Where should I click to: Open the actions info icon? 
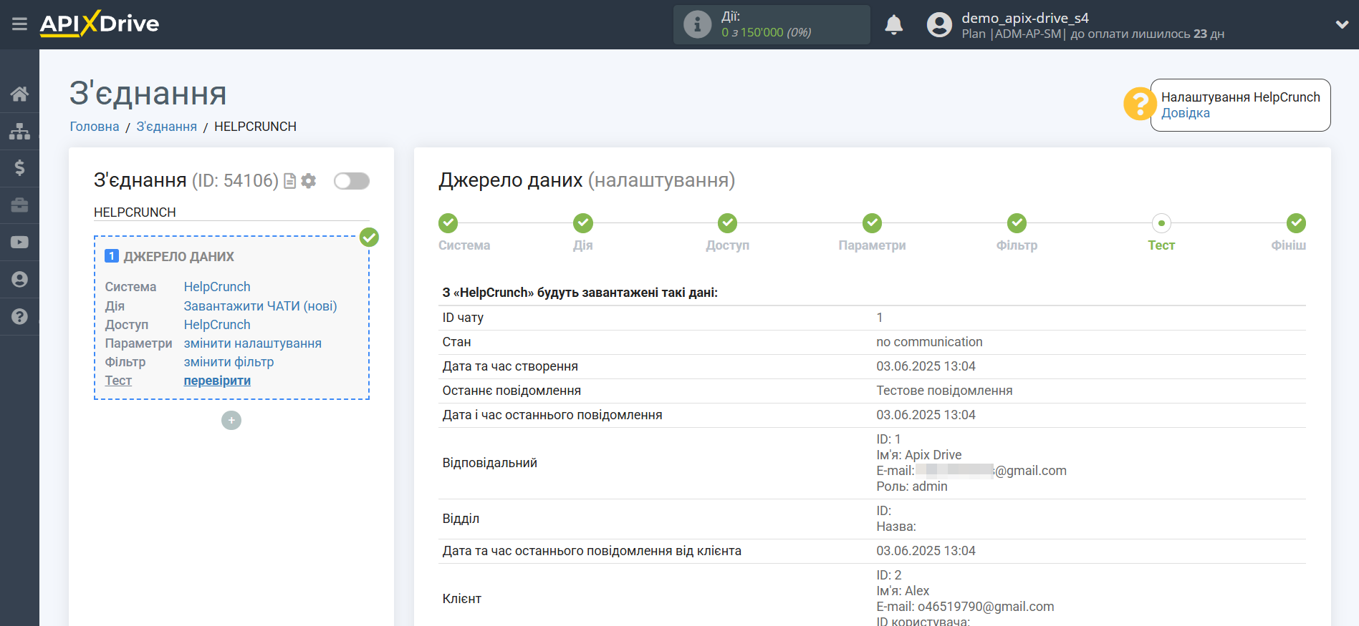[697, 24]
